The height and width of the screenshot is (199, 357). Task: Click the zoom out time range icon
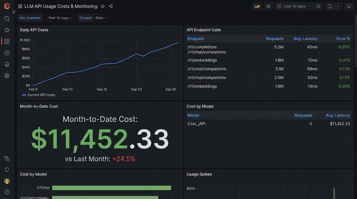[x=318, y=6]
